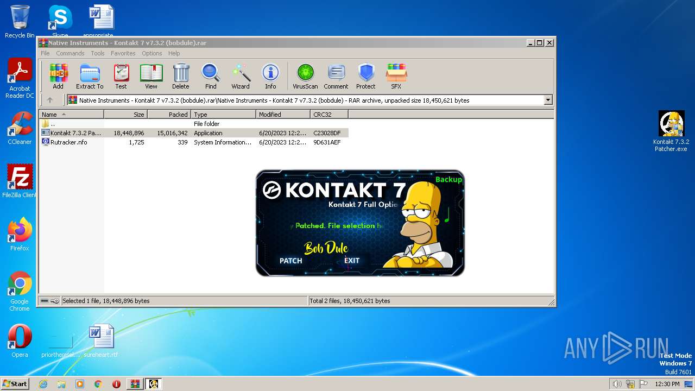Click the packed size 15,016,342 cell
The image size is (695, 391).
(172, 133)
